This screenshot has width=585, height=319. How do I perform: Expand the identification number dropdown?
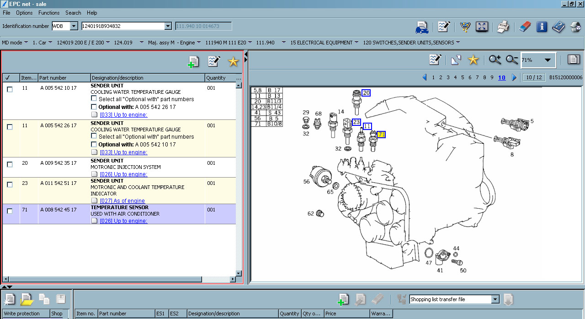[168, 26]
